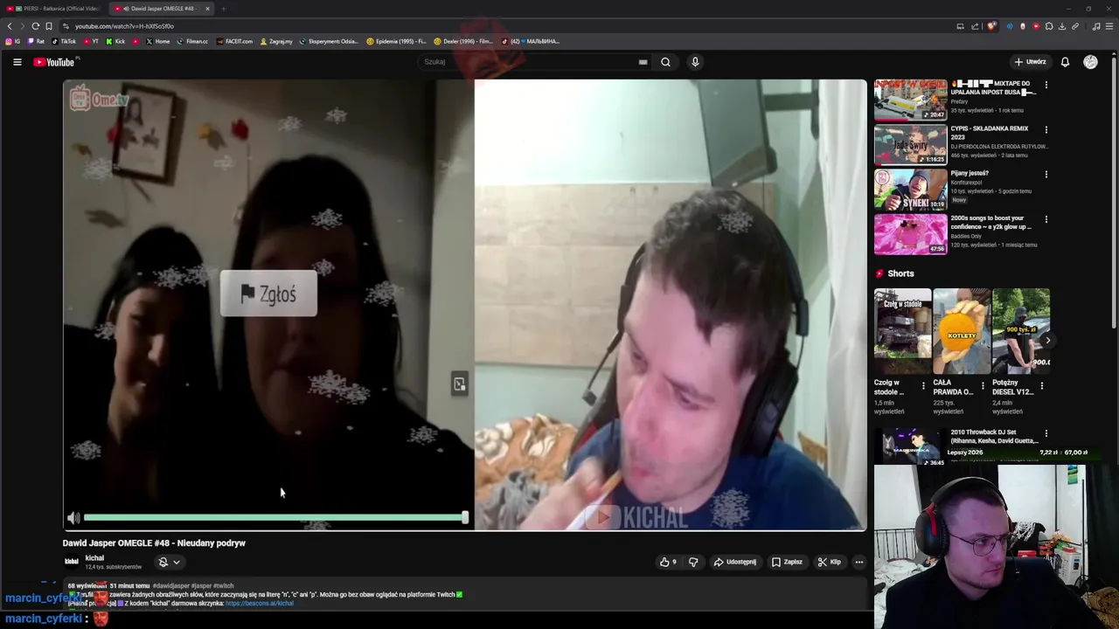Go to the YouTube home logo
The image size is (1119, 629).
(54, 62)
